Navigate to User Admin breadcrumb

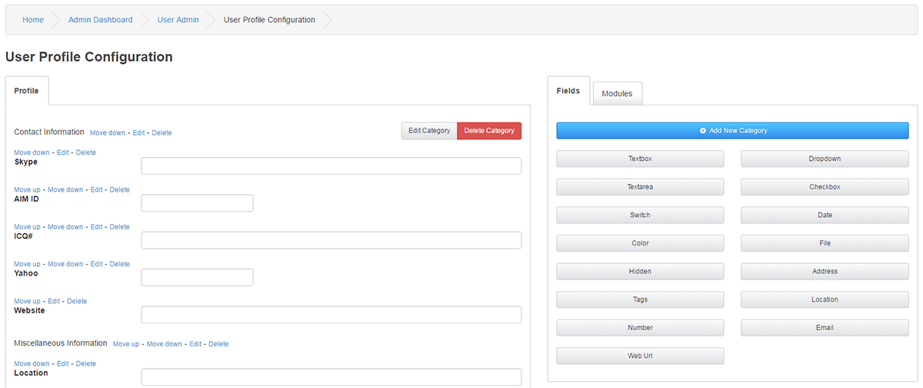[x=178, y=20]
